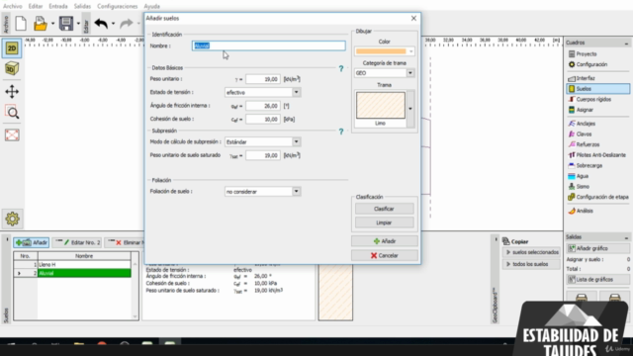The width and height of the screenshot is (633, 356).
Task: Switch to 2D view mode
Action: [12, 48]
